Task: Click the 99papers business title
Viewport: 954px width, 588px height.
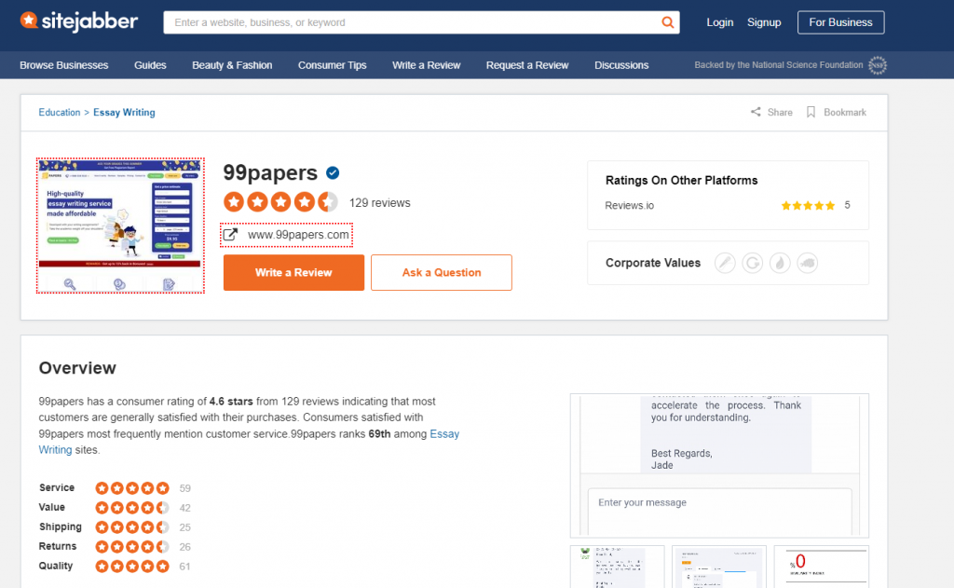Action: (270, 173)
